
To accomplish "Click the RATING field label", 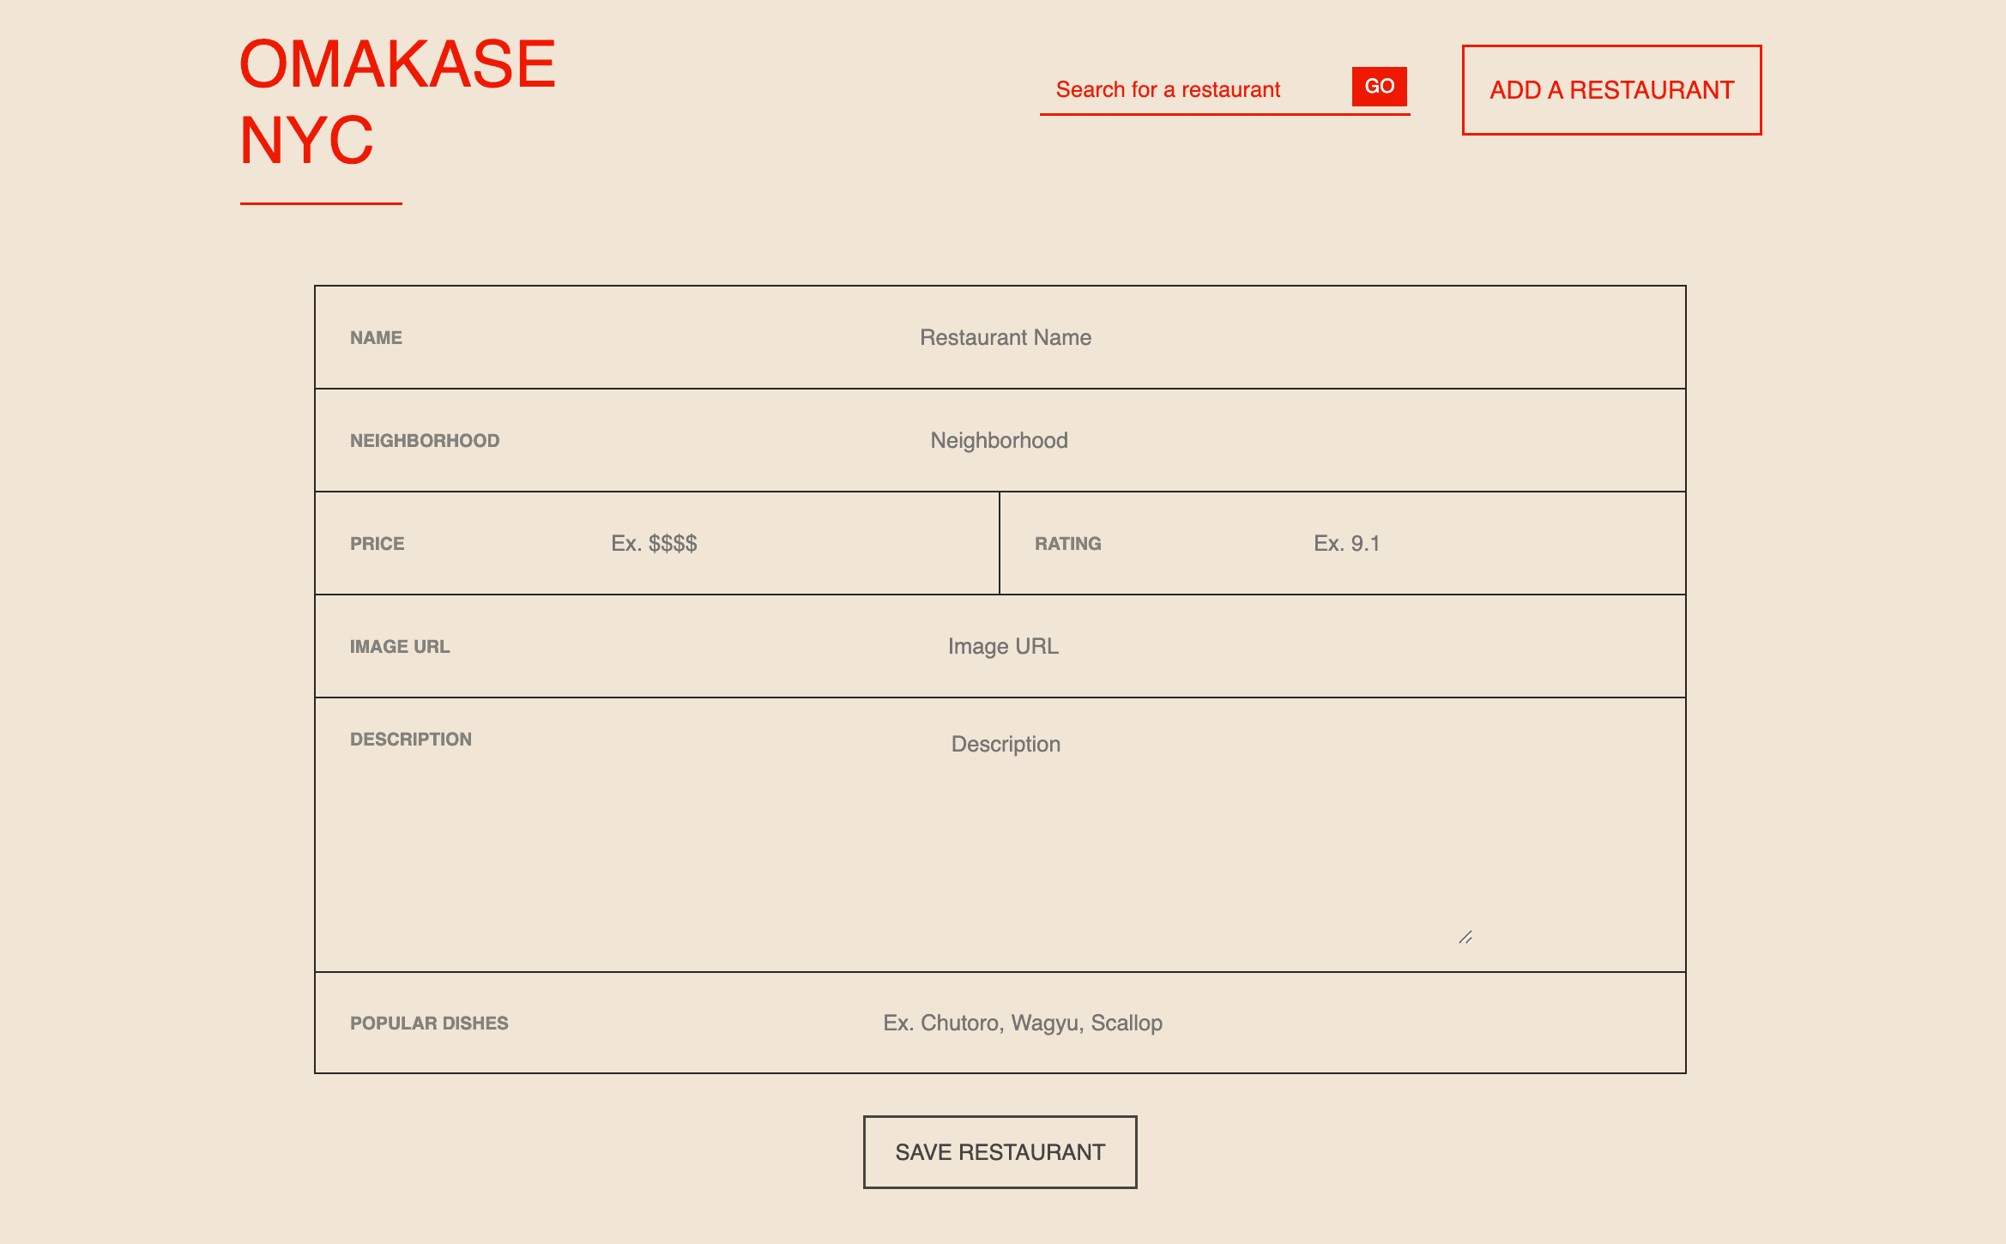I will (x=1068, y=544).
